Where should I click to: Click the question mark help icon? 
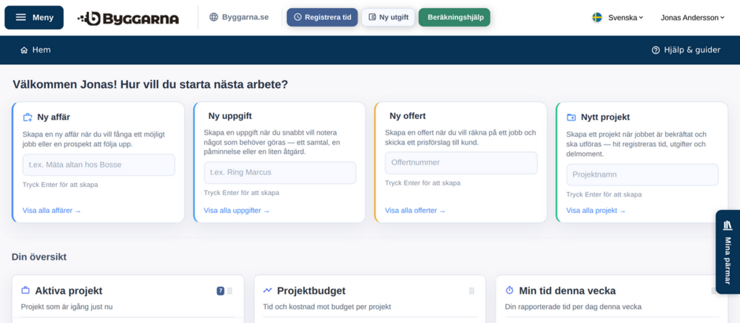(x=656, y=50)
